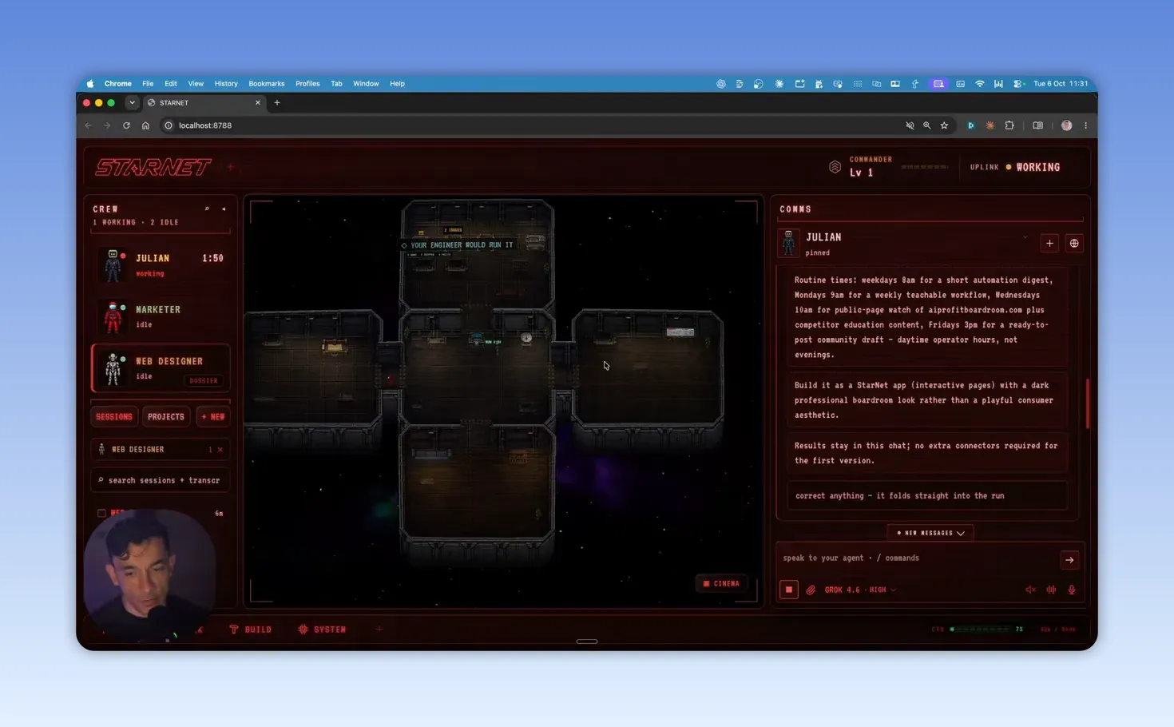Click the microphone icon in Comms
Screen dimensions: 1174x727
pos(1072,590)
